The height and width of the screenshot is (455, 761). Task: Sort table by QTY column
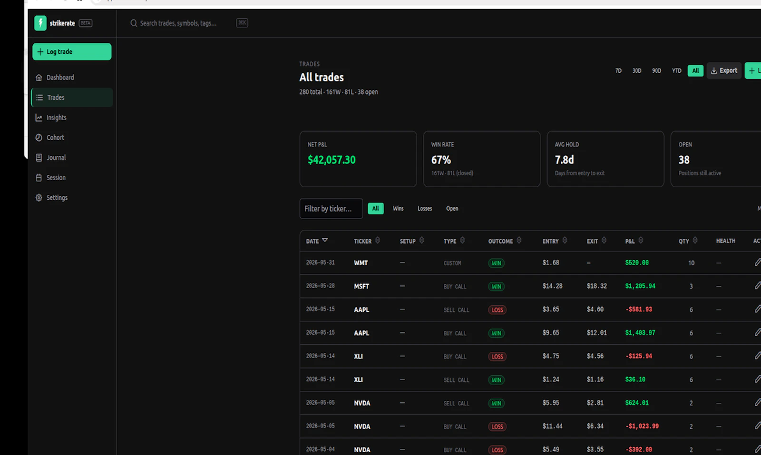click(x=688, y=241)
